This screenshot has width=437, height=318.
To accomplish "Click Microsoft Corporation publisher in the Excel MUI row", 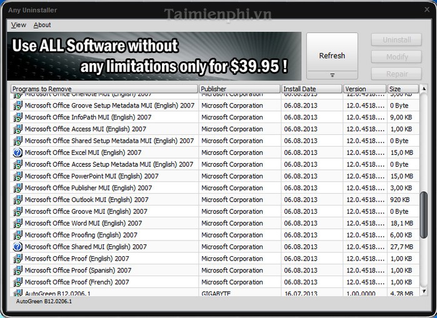I will pyautogui.click(x=232, y=152).
